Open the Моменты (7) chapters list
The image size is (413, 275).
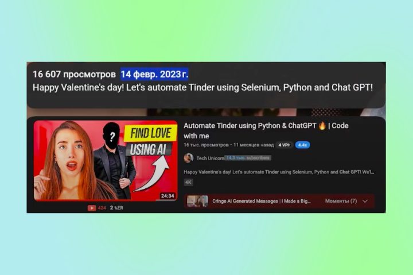point(341,201)
